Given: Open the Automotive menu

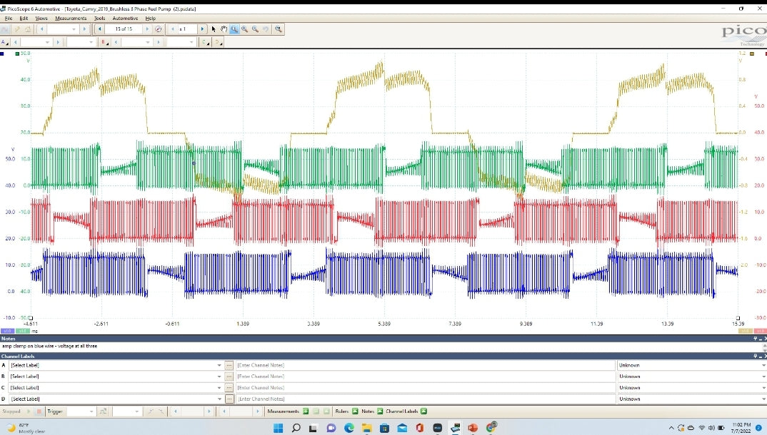Looking at the screenshot, I should tap(125, 18).
